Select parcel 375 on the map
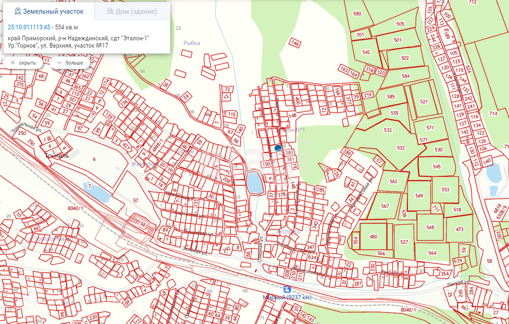Viewport: 509px width, 324px height. 20,85
